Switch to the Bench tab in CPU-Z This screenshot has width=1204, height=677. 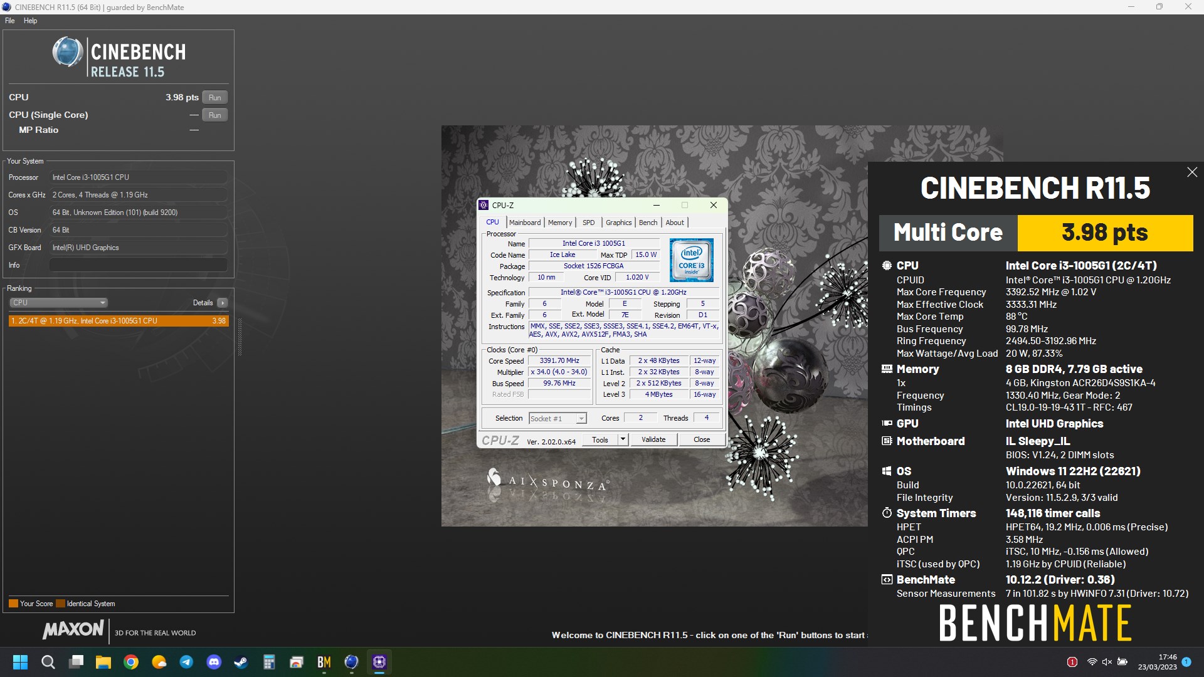[x=648, y=223]
